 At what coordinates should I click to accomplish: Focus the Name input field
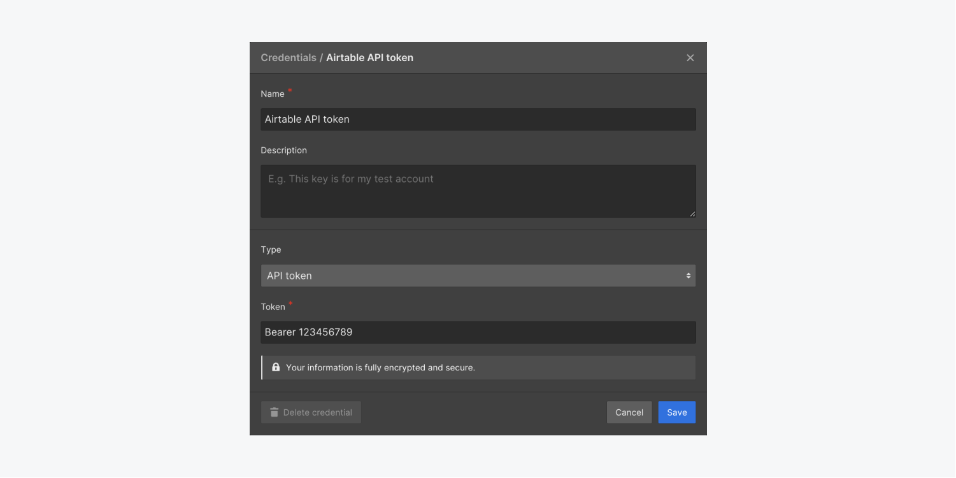(478, 120)
